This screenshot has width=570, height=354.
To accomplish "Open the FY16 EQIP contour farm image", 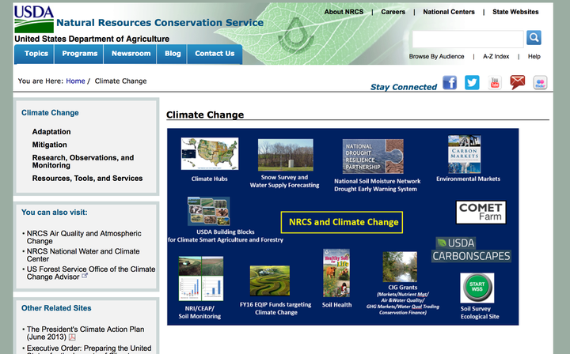I will [x=270, y=281].
